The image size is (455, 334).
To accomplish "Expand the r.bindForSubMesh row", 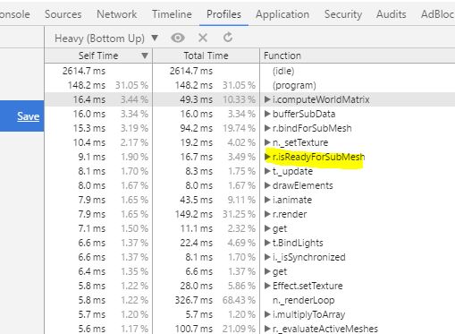I will point(267,128).
